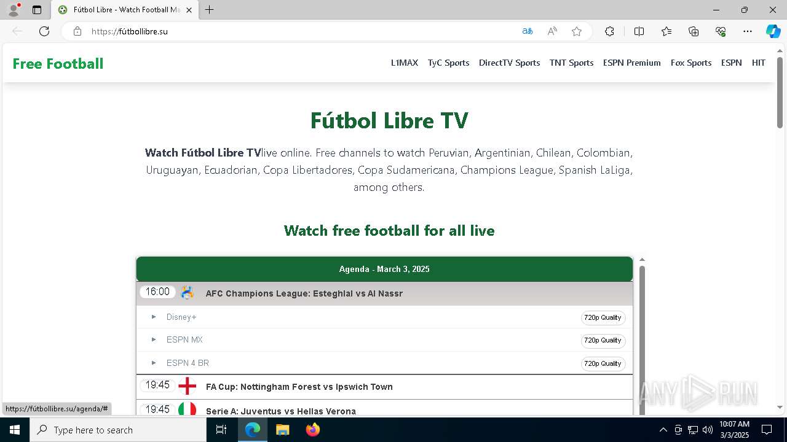
Task: Open the TNT Sports menu item
Action: (x=572, y=63)
